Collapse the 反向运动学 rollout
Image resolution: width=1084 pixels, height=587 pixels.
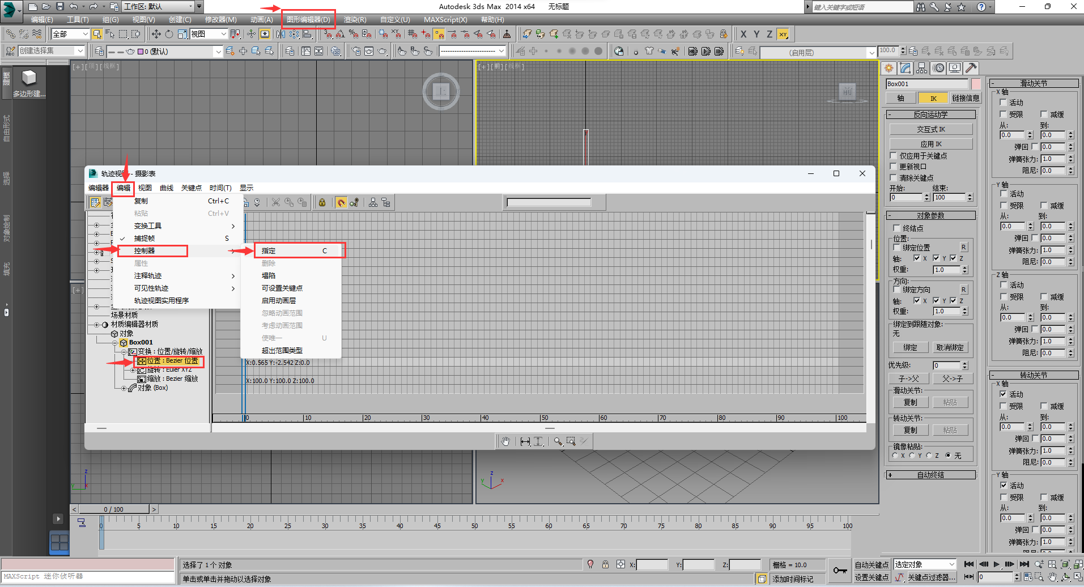[x=931, y=114]
